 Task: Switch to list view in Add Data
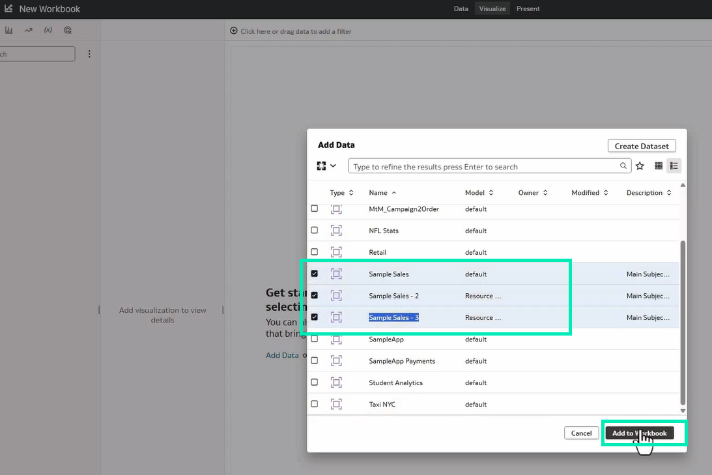[674, 166]
